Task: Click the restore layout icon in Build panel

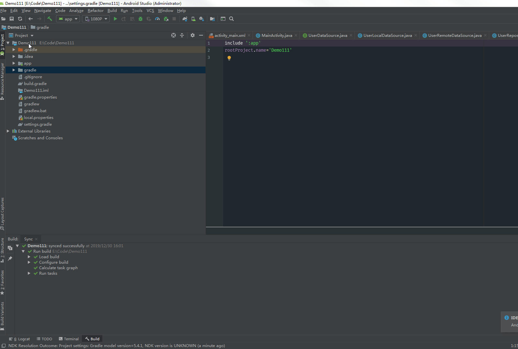Action: click(10, 248)
